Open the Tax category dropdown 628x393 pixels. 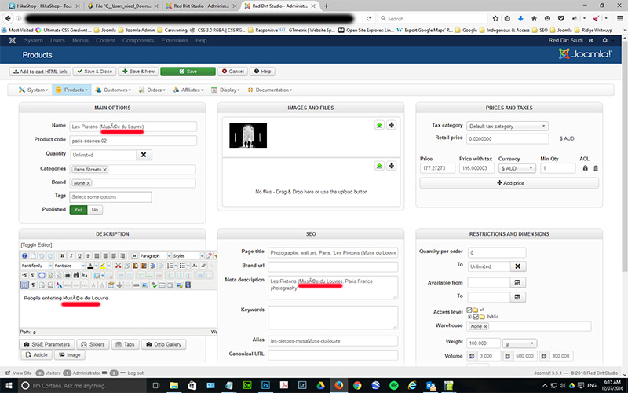click(x=507, y=126)
